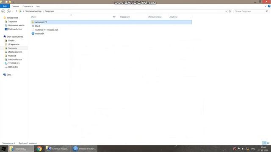Sort by the Имя column header
Image resolution: width=271 pixels, height=152 pixels.
pyautogui.click(x=33, y=17)
